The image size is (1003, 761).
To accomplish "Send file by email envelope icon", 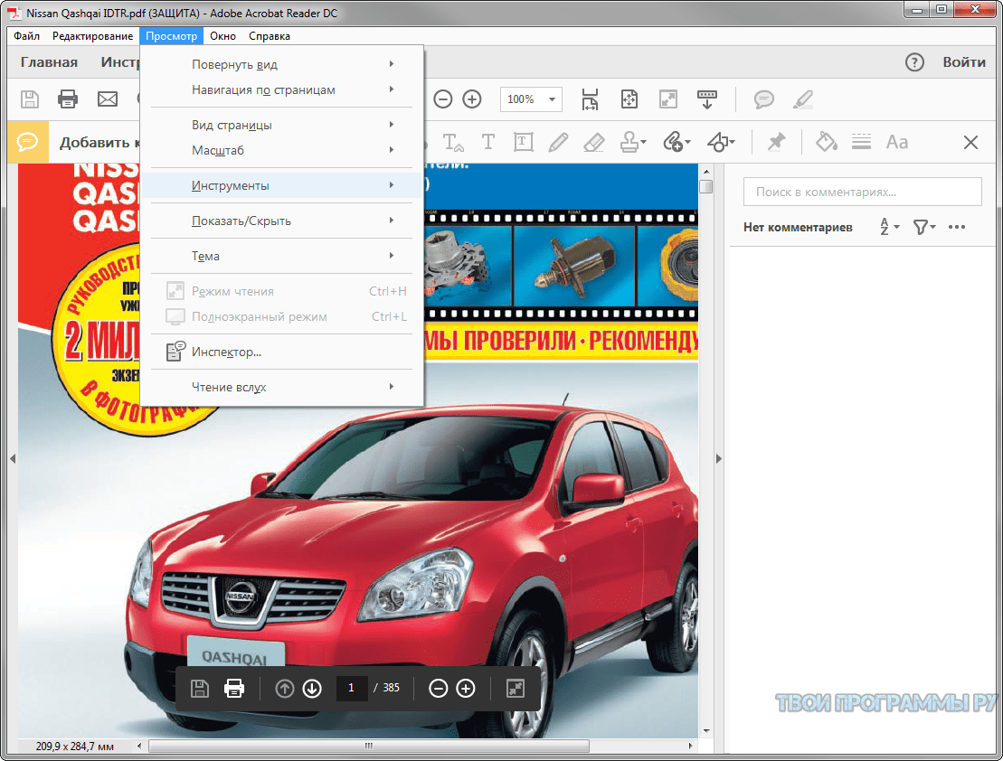I will 108,99.
